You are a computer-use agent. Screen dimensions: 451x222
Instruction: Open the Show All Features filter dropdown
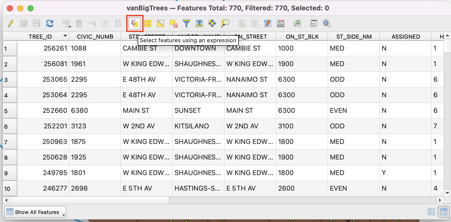[35, 212]
